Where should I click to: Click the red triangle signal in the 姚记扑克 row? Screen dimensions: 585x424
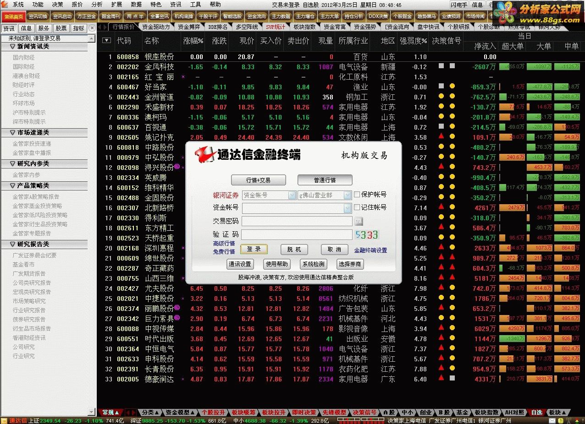[x=441, y=137]
